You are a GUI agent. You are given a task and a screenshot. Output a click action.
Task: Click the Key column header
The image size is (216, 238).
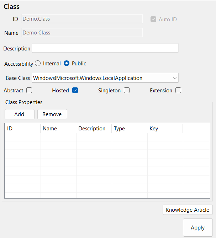pos(165,129)
